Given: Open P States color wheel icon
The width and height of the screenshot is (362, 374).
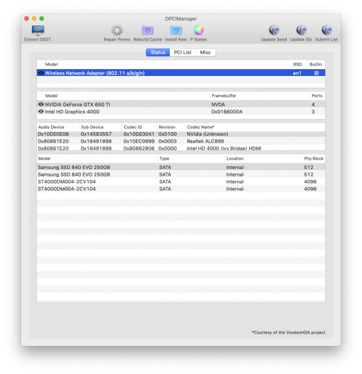Looking at the screenshot, I should click(x=198, y=31).
